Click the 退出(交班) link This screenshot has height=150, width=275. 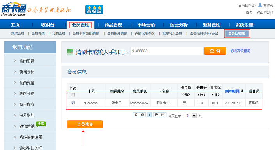265,12
